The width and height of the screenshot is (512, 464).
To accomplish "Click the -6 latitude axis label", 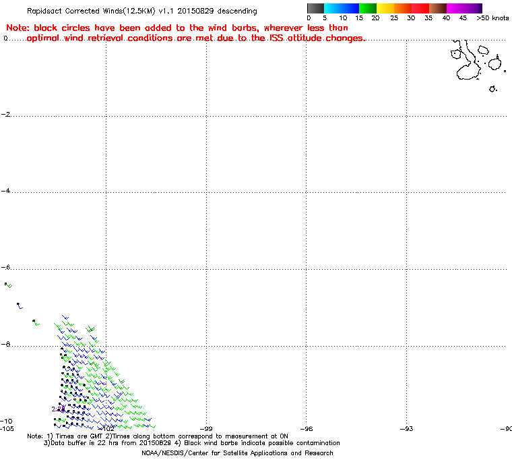I will (x=6, y=267).
